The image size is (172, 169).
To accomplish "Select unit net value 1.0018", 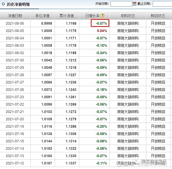I will point(47,53).
